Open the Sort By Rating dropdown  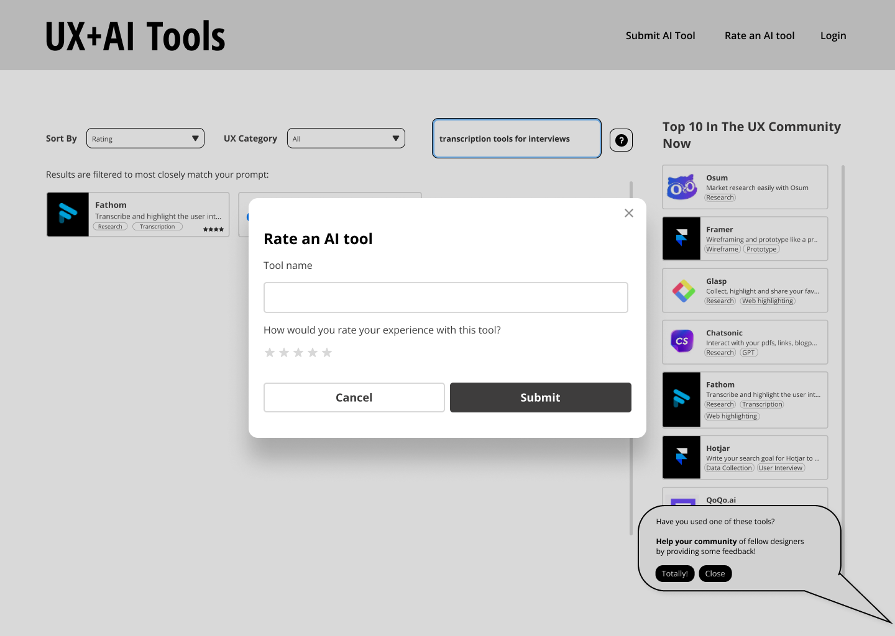[145, 138]
